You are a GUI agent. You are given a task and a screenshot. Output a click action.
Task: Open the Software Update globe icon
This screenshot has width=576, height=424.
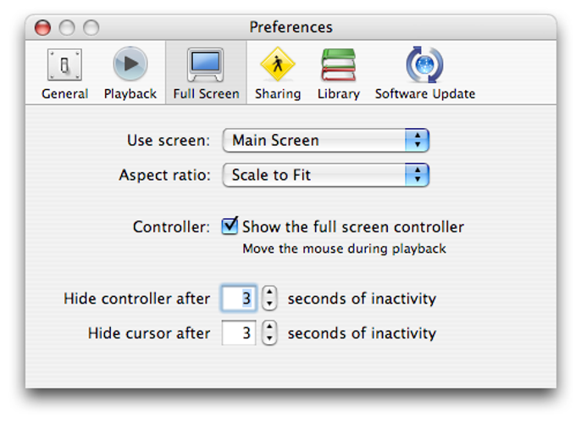click(424, 65)
